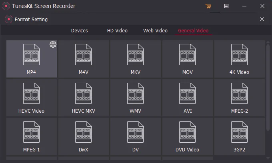Close the Format Setting dialog

tap(262, 19)
